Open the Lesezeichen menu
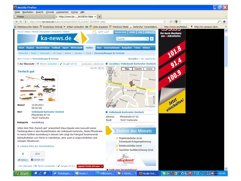Viewport: 241px width, 181px height. pyautogui.click(x=63, y=12)
